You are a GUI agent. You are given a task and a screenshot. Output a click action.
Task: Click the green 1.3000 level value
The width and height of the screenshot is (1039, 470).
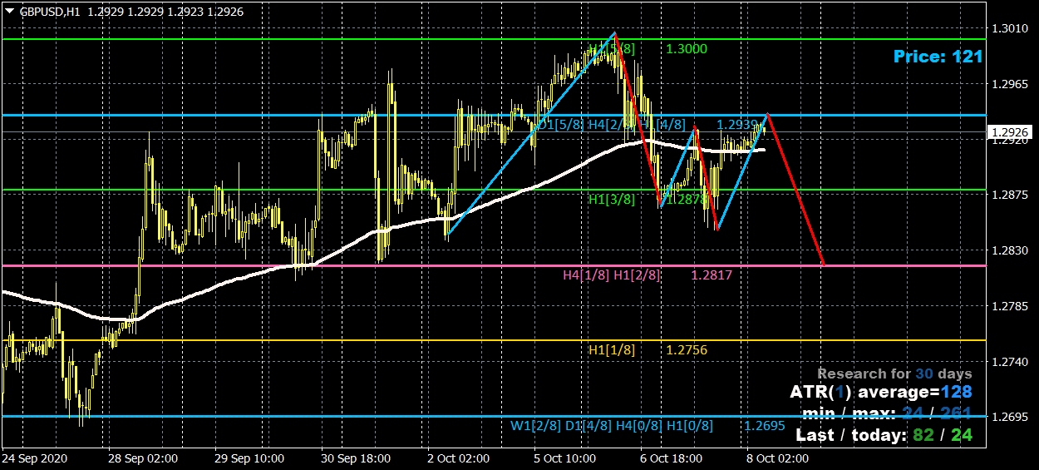pos(687,49)
